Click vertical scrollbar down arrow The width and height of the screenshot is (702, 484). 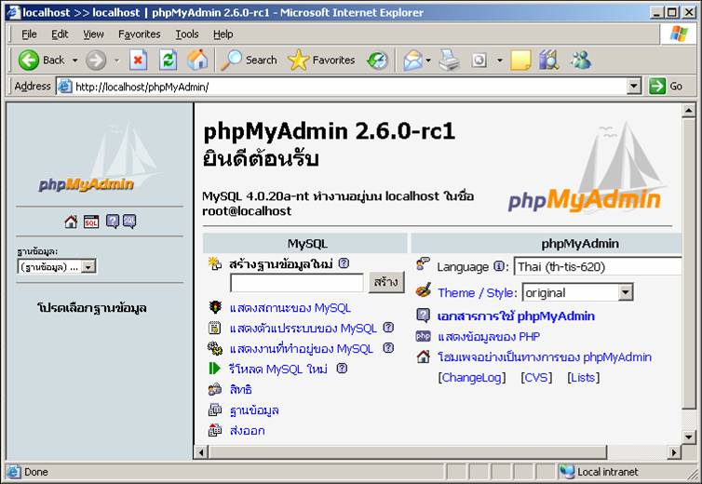pos(689,437)
